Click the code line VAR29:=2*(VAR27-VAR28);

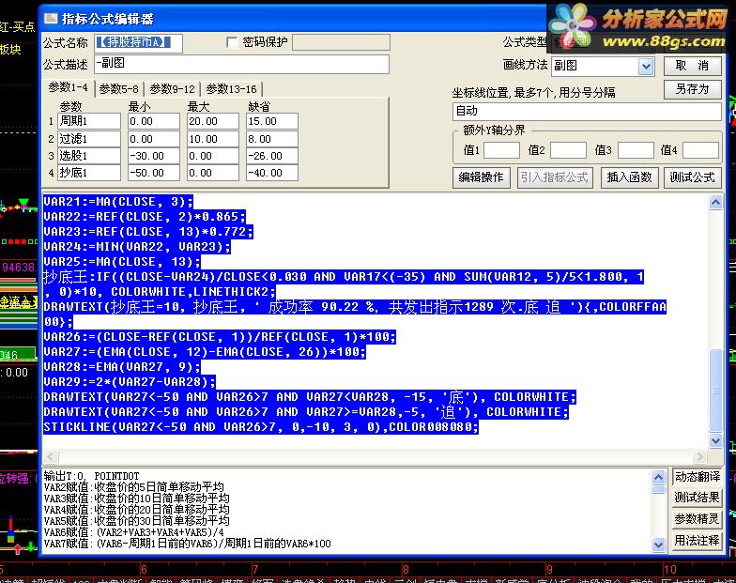130,382
